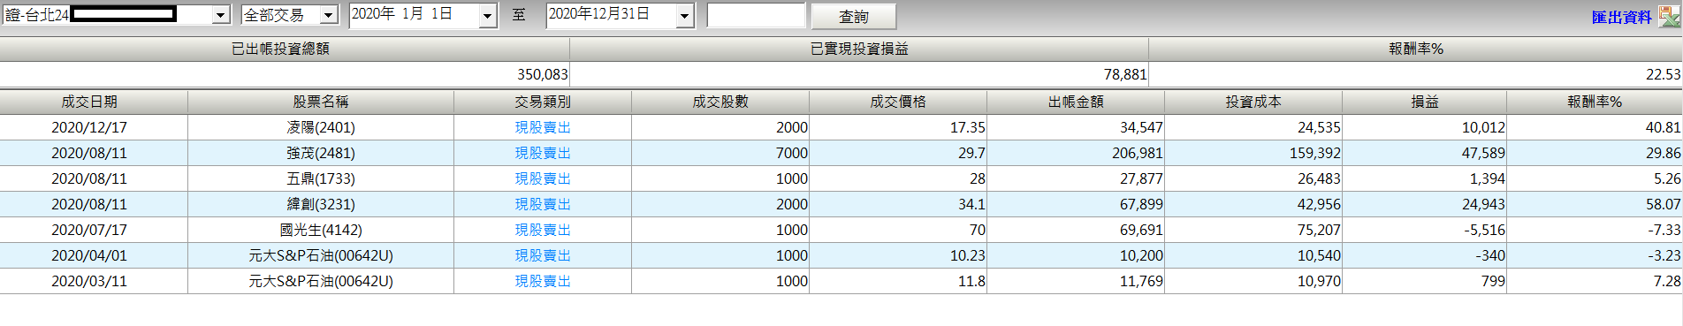Click the 已實現投資損益 summary header
Image resolution: width=1683 pixels, height=326 pixels.
(859, 49)
